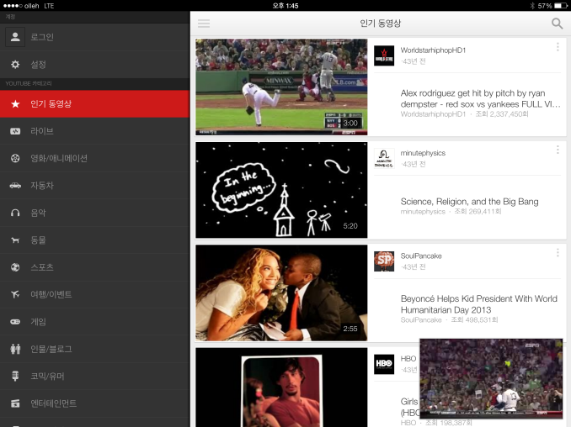Tap the headphones icon for 음악
The width and height of the screenshot is (571, 427).
coord(15,213)
